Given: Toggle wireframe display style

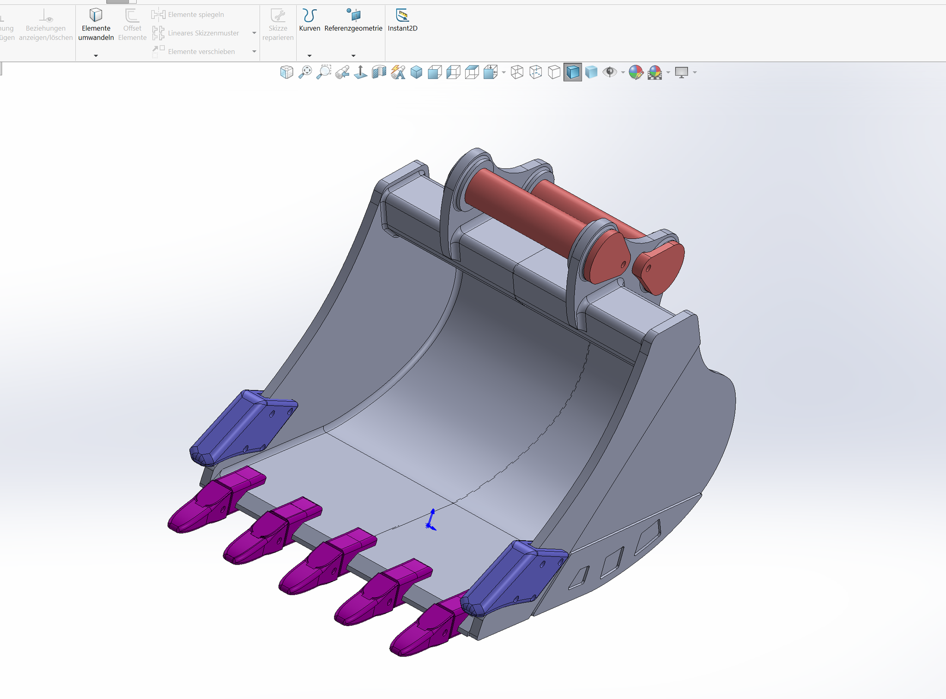Looking at the screenshot, I should click(517, 72).
